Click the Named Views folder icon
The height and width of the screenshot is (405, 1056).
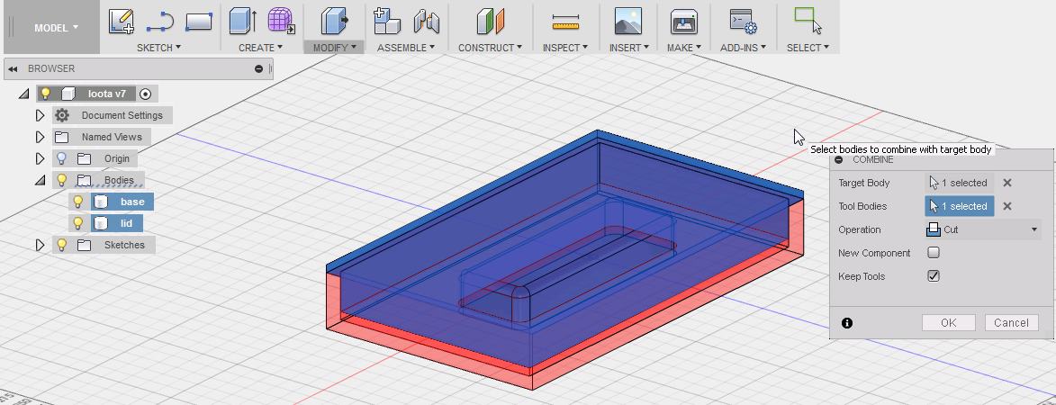click(62, 137)
